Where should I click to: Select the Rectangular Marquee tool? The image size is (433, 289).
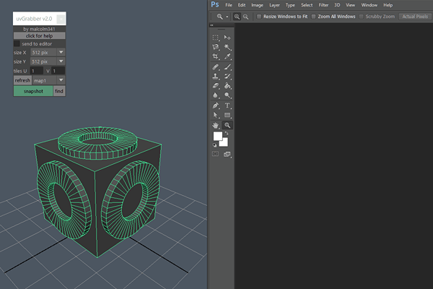click(215, 37)
